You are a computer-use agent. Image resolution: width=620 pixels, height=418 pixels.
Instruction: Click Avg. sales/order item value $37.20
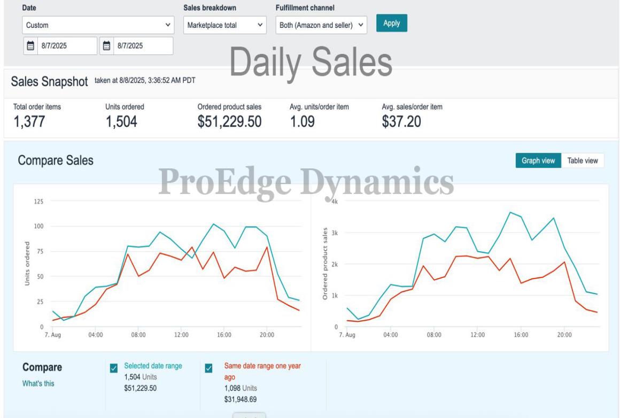(x=401, y=122)
